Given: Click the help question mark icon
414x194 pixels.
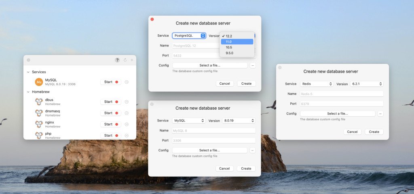Looking at the screenshot, I should click(x=117, y=60).
